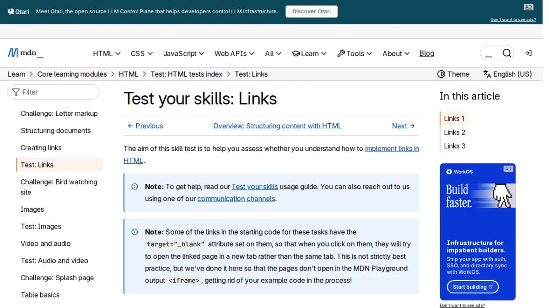Click the search magnifier icon
Image resolution: width=549 pixels, height=308 pixels.
tap(507, 53)
